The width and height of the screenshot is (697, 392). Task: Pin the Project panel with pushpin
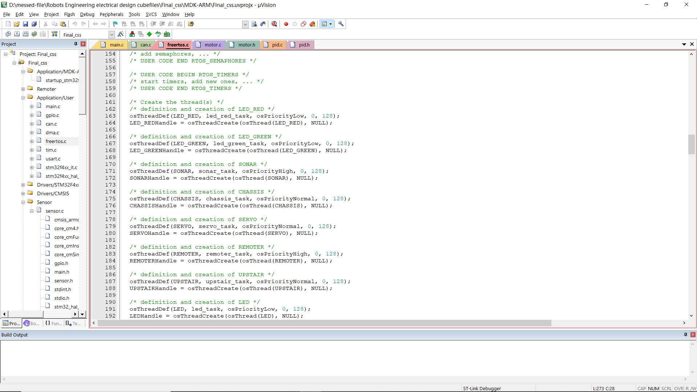coord(76,44)
